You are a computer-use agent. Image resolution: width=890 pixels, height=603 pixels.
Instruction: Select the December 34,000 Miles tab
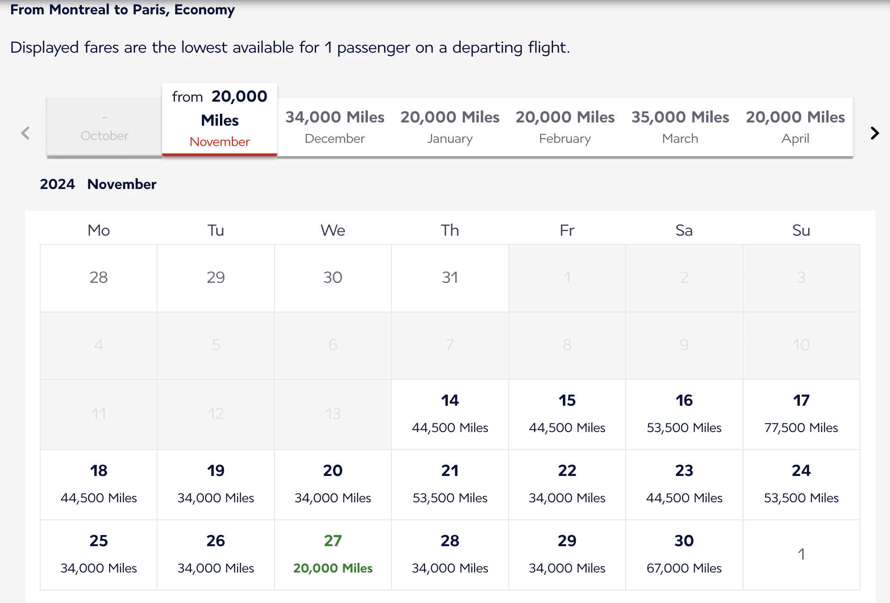click(x=335, y=127)
